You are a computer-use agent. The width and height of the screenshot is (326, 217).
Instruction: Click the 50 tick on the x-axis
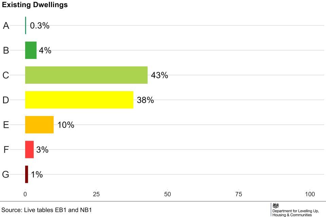[167, 194]
